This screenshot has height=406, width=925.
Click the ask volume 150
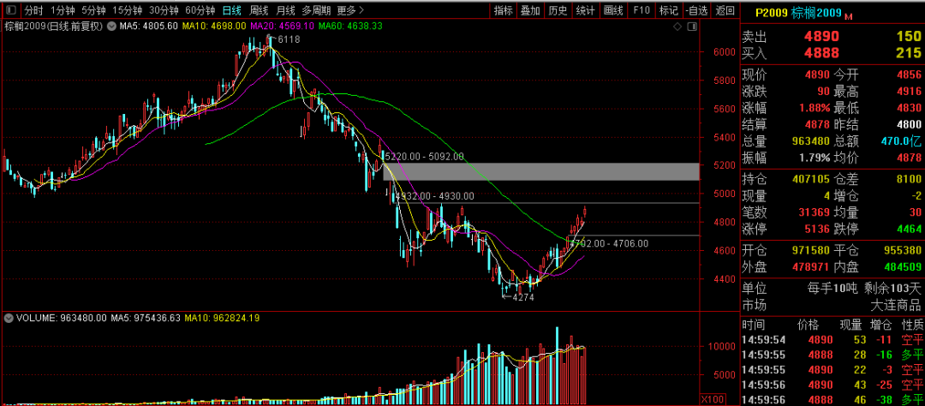tap(909, 37)
